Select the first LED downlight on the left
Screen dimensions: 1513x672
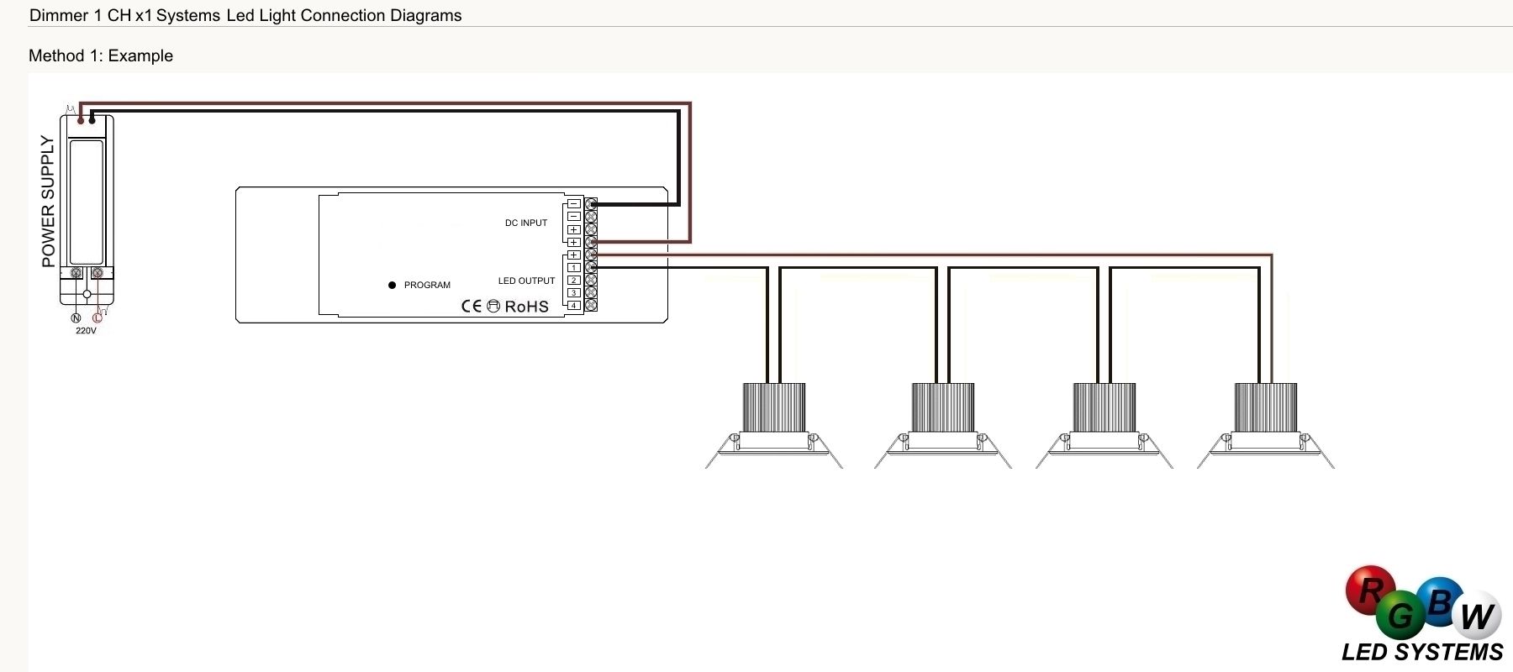[773, 427]
